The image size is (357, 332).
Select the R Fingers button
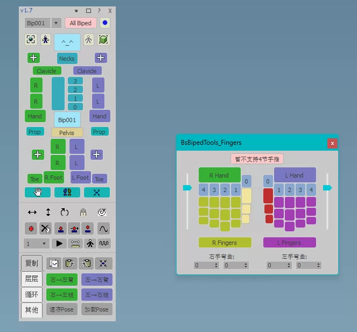tap(225, 243)
